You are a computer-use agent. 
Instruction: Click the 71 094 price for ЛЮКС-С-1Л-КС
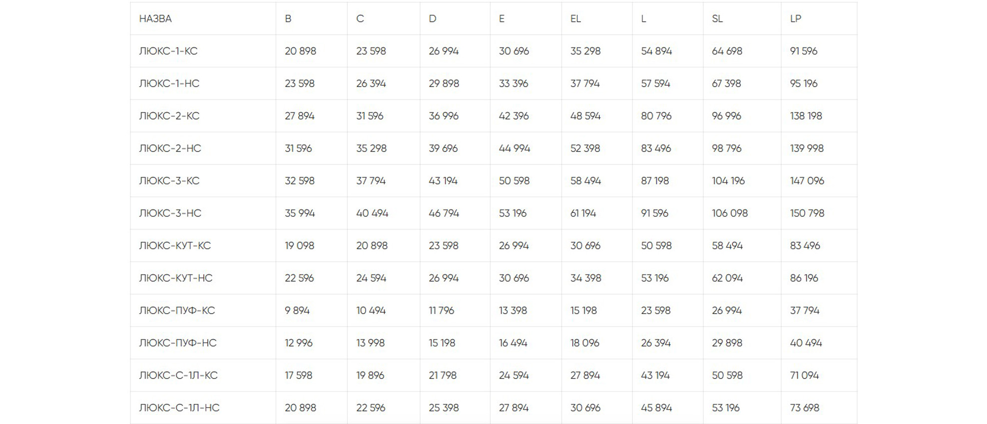point(805,375)
